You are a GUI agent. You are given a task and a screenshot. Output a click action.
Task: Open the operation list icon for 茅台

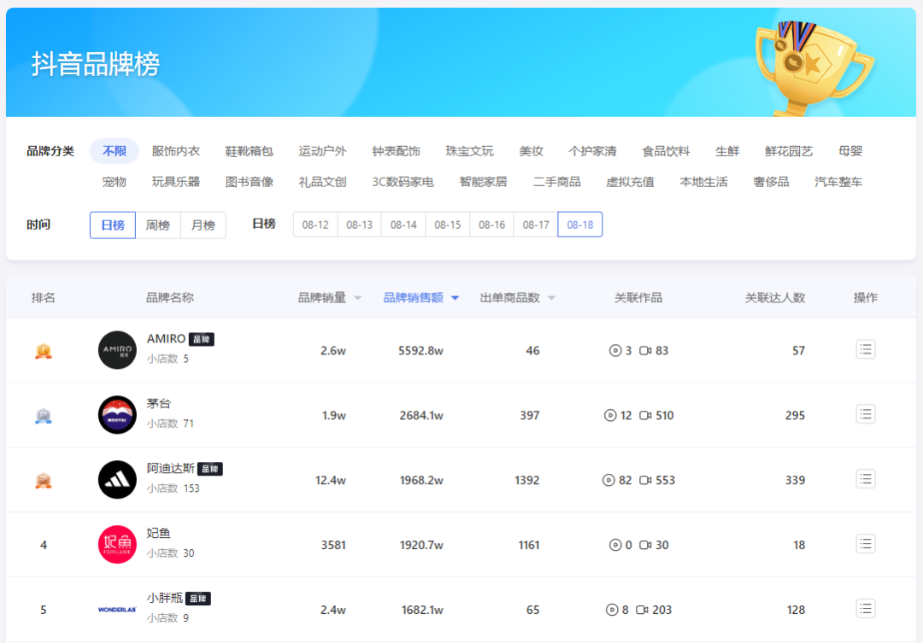point(865,415)
